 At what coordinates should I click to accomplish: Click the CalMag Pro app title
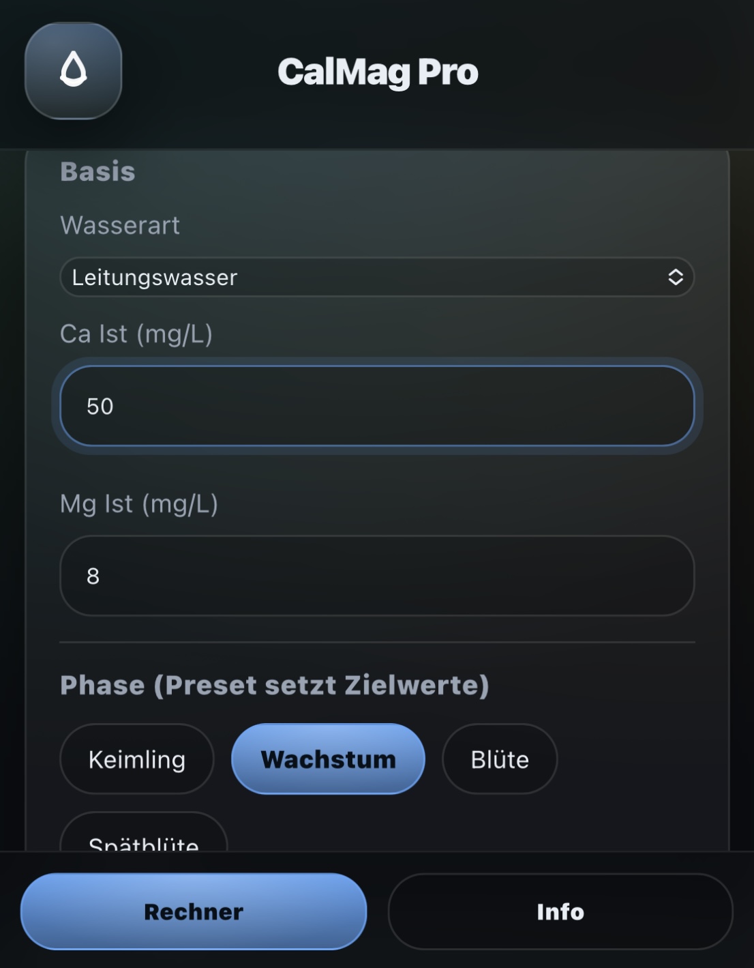[378, 72]
